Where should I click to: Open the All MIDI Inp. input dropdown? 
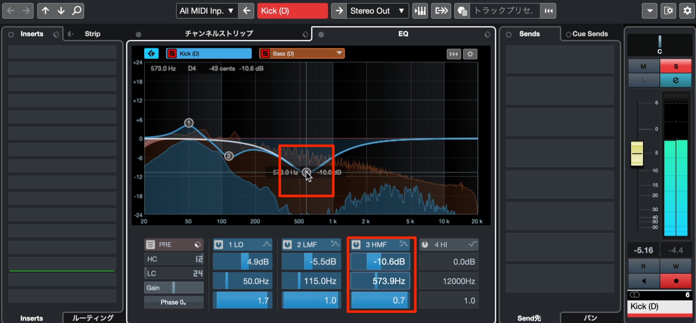pyautogui.click(x=207, y=11)
